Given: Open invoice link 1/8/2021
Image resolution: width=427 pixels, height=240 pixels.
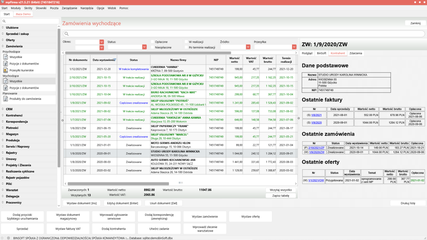Looking at the screenshot, I should point(317,115).
